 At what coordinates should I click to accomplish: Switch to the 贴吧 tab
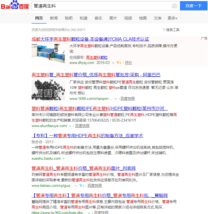69,18
